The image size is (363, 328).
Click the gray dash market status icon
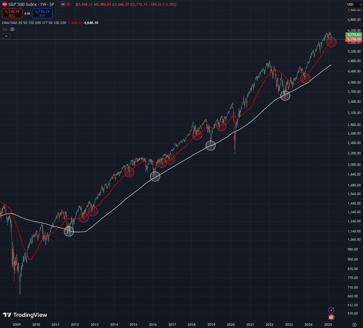(x=63, y=4)
